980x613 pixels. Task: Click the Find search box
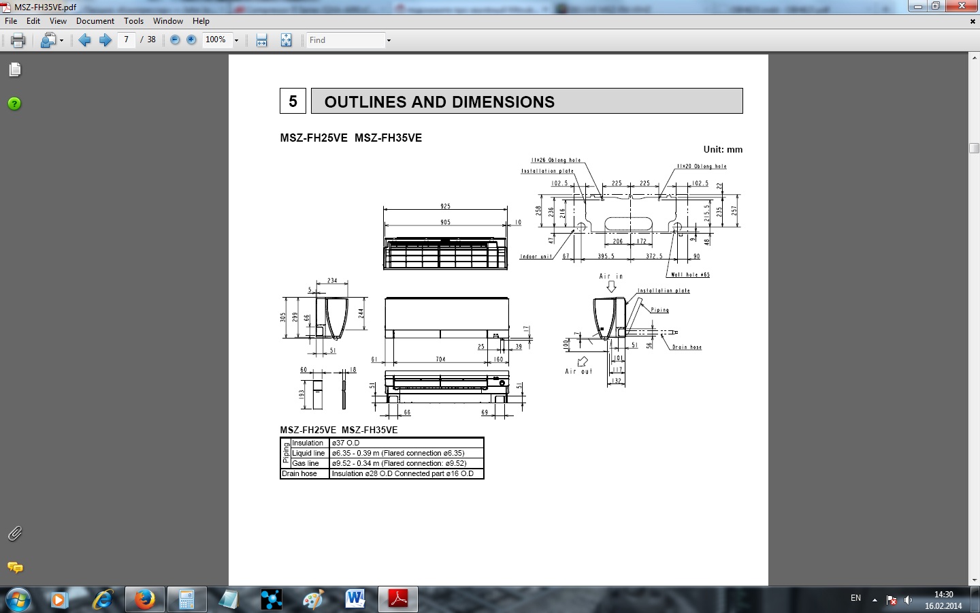[345, 40]
